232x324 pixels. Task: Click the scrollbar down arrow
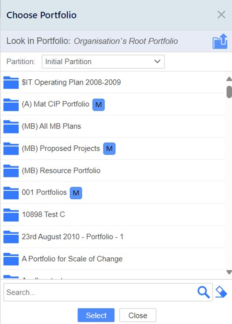coord(229,272)
